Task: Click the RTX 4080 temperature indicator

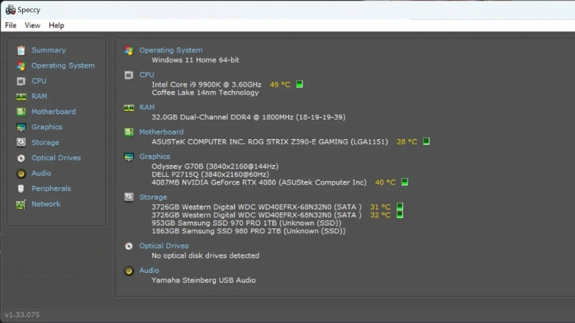Action: [x=405, y=182]
